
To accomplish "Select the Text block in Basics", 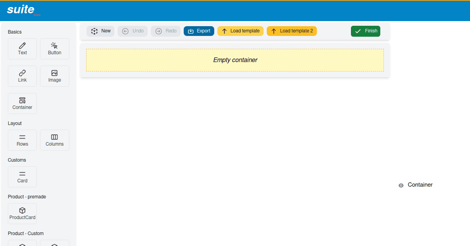I will (22, 48).
